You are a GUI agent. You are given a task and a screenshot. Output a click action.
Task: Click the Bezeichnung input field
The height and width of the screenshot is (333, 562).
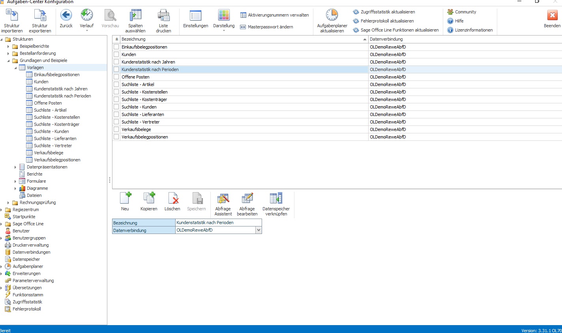[219, 223]
